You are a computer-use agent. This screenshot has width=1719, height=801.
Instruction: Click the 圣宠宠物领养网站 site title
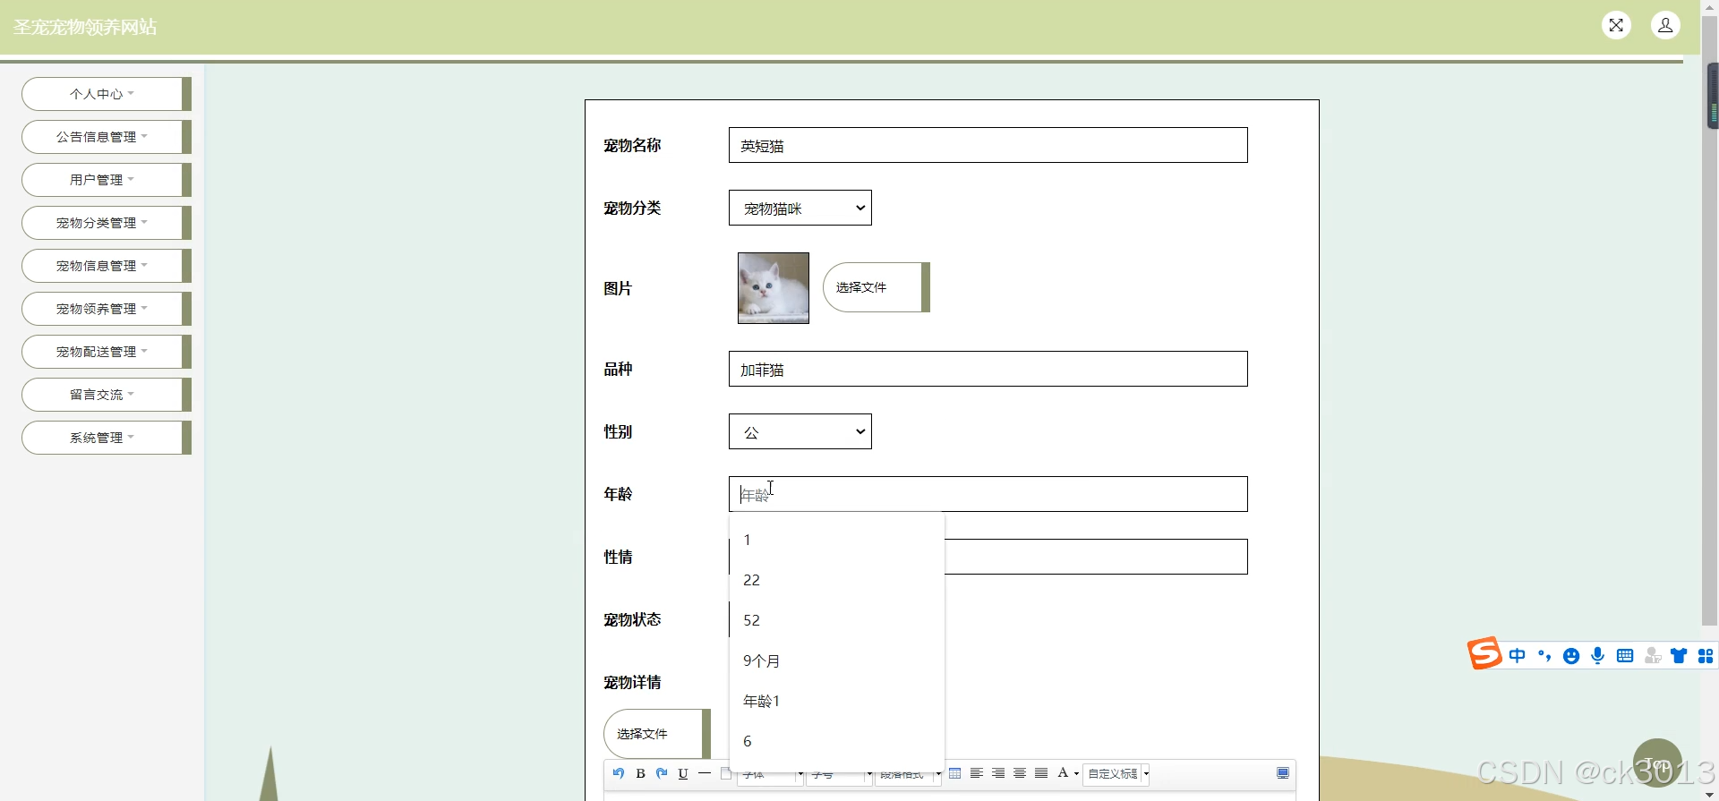coord(85,27)
